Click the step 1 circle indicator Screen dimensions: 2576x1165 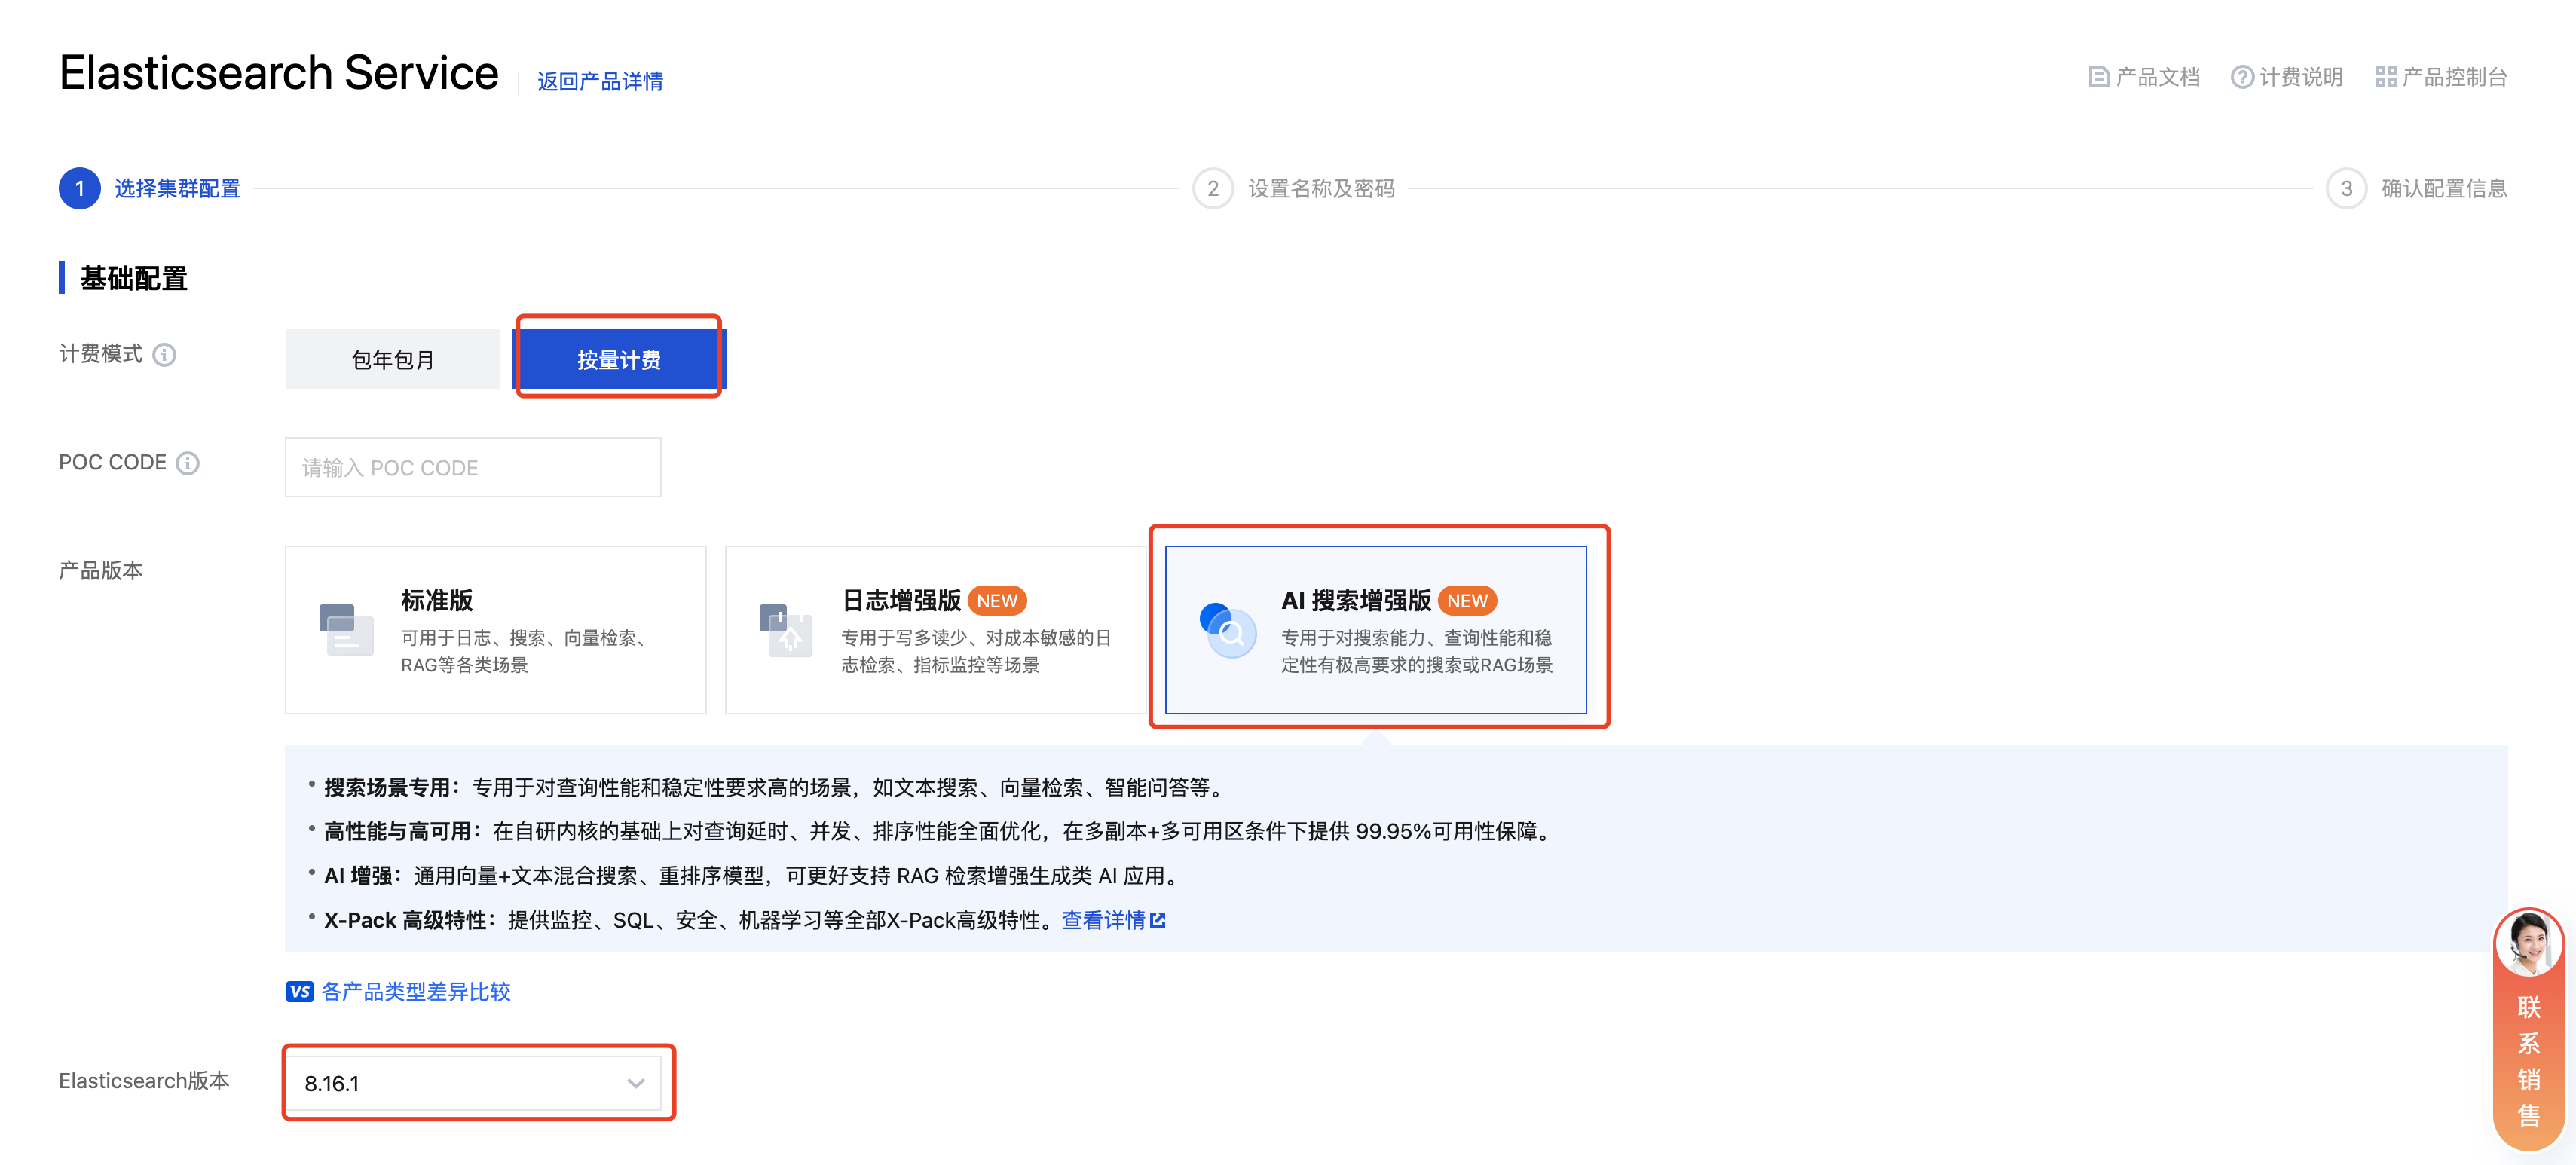click(80, 188)
